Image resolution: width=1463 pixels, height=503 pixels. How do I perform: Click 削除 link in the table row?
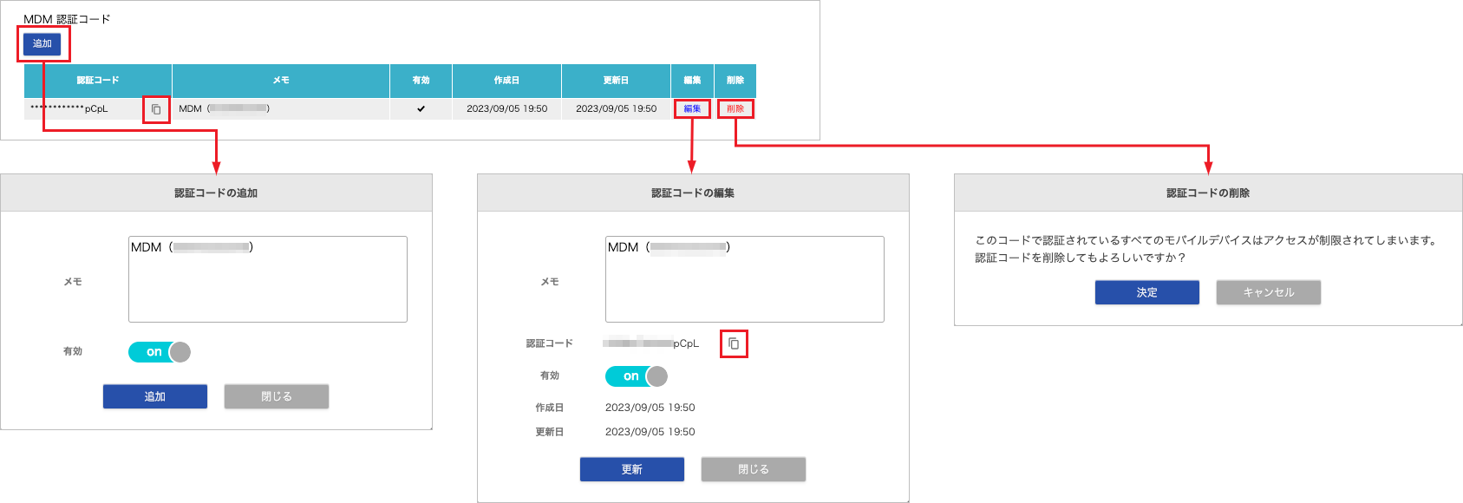(x=735, y=108)
